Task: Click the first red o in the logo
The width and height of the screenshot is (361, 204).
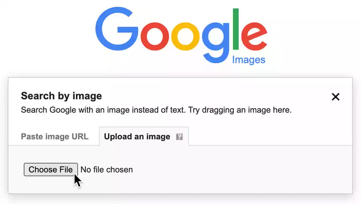Action: [x=155, y=36]
